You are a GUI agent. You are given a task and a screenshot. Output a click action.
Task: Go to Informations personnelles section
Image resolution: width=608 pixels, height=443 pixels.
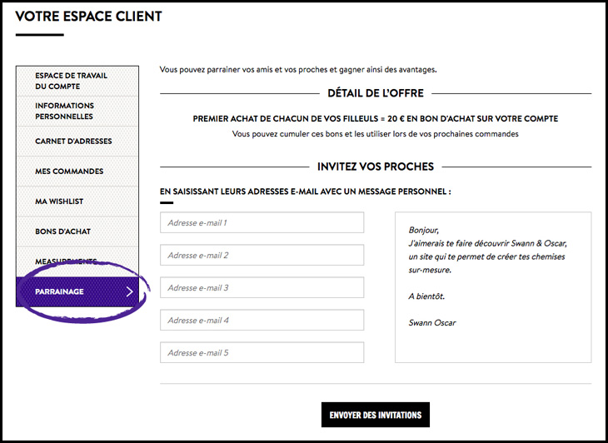[x=65, y=111]
